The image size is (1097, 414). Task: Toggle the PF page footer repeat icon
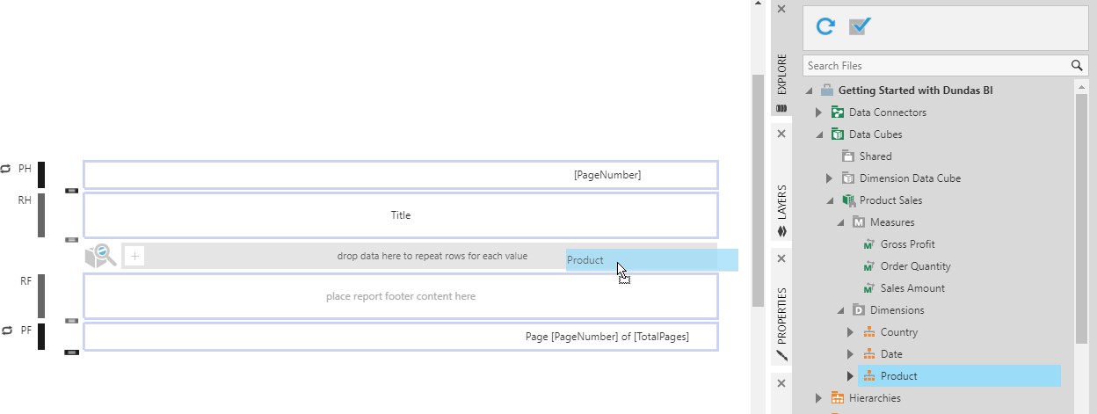(6, 330)
